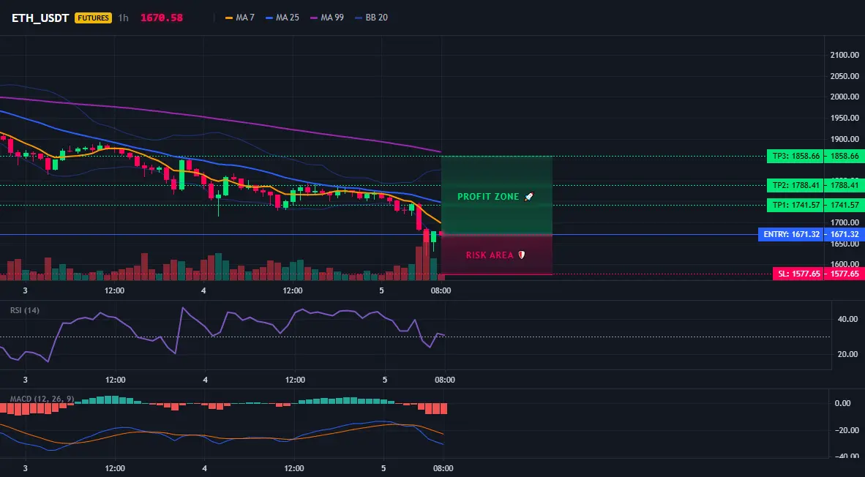Toggle the MA 99 legend item
This screenshot has width=865, height=477.
coord(327,18)
